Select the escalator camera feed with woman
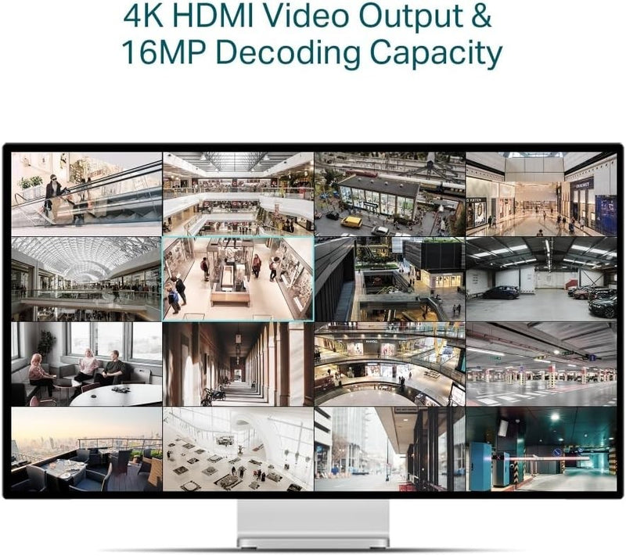Image resolution: width=626 pixels, height=556 pixels. click(87, 194)
